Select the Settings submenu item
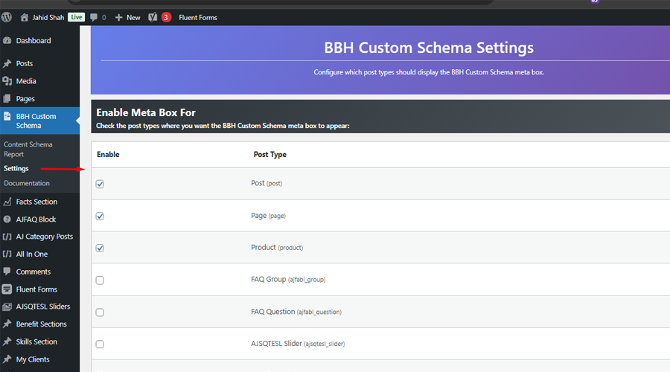The image size is (670, 372). 16,168
